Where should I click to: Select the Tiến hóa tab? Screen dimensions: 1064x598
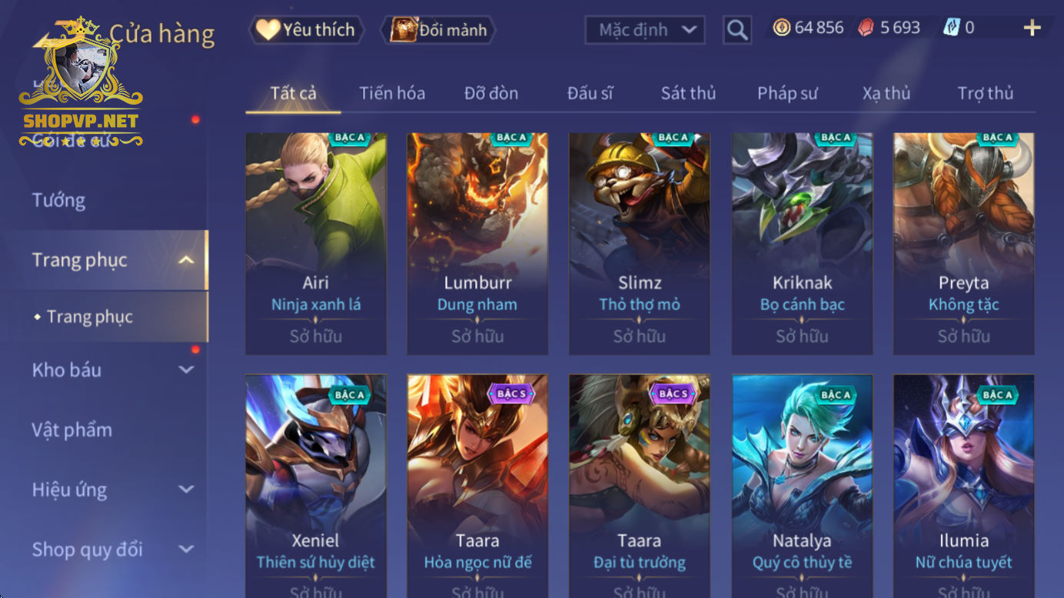coord(392,93)
